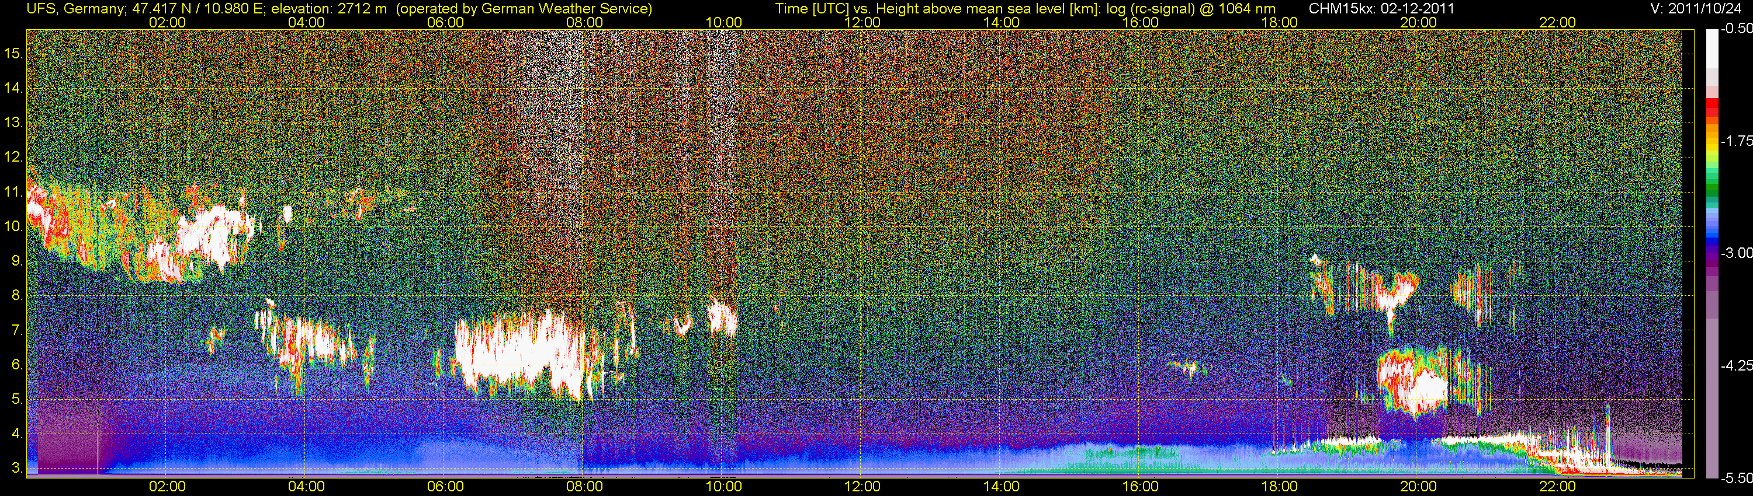This screenshot has height=496, width=1753.
Task: Click the 02:00 label on the bottom time axis
Action: click(167, 487)
